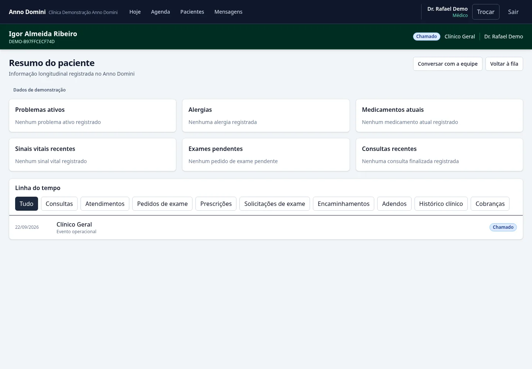Click Clínico Geral in the patient header
Viewport: 532px width, 369px height.
pyautogui.click(x=460, y=37)
